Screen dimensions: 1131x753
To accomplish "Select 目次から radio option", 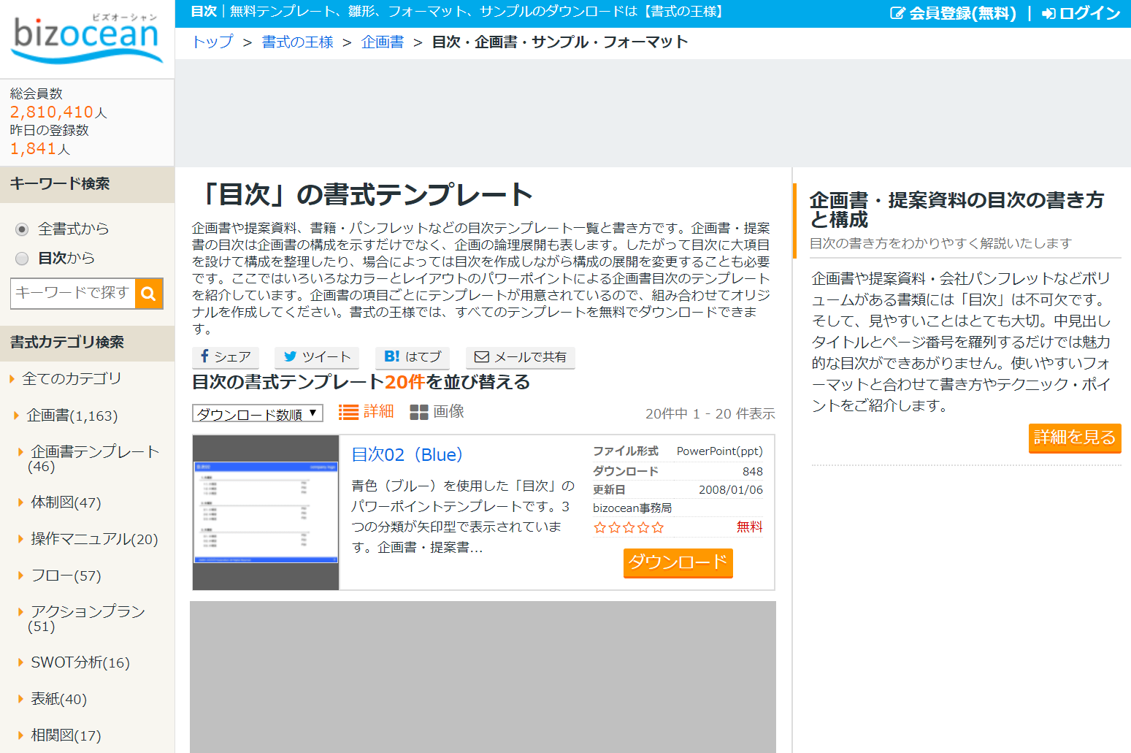I will [x=22, y=259].
